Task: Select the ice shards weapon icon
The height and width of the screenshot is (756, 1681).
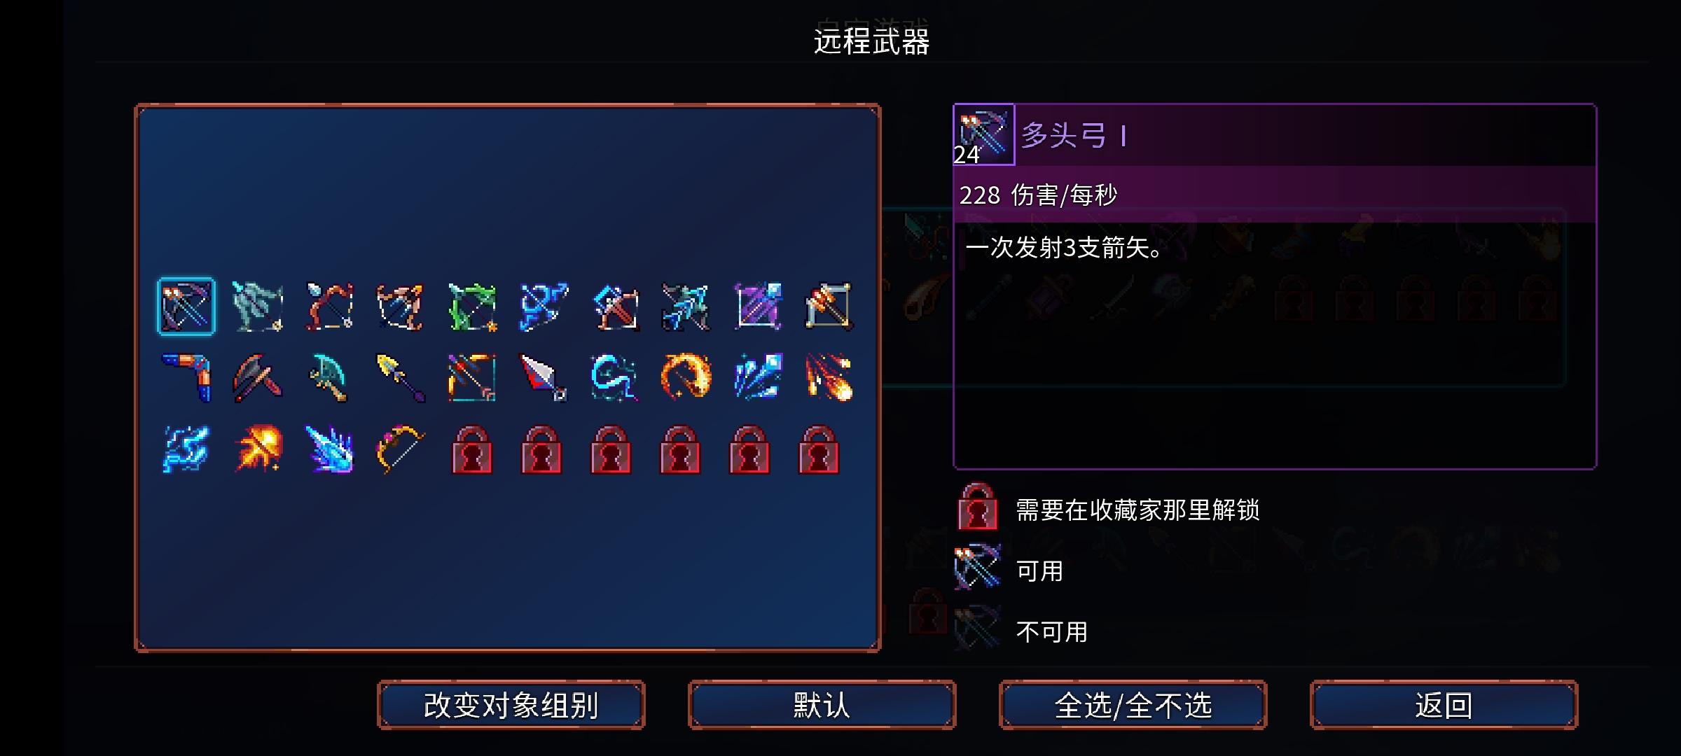Action: [757, 378]
